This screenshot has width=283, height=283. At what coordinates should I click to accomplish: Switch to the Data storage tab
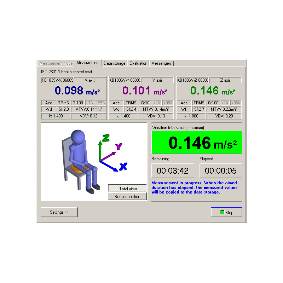(114, 63)
